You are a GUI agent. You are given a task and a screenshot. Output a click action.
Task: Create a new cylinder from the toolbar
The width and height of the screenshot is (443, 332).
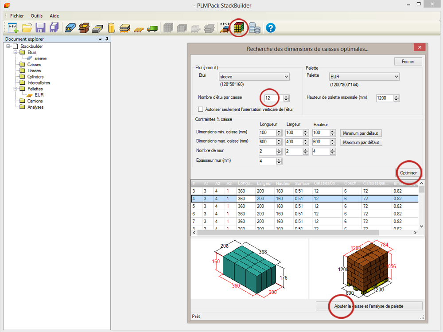(111, 28)
